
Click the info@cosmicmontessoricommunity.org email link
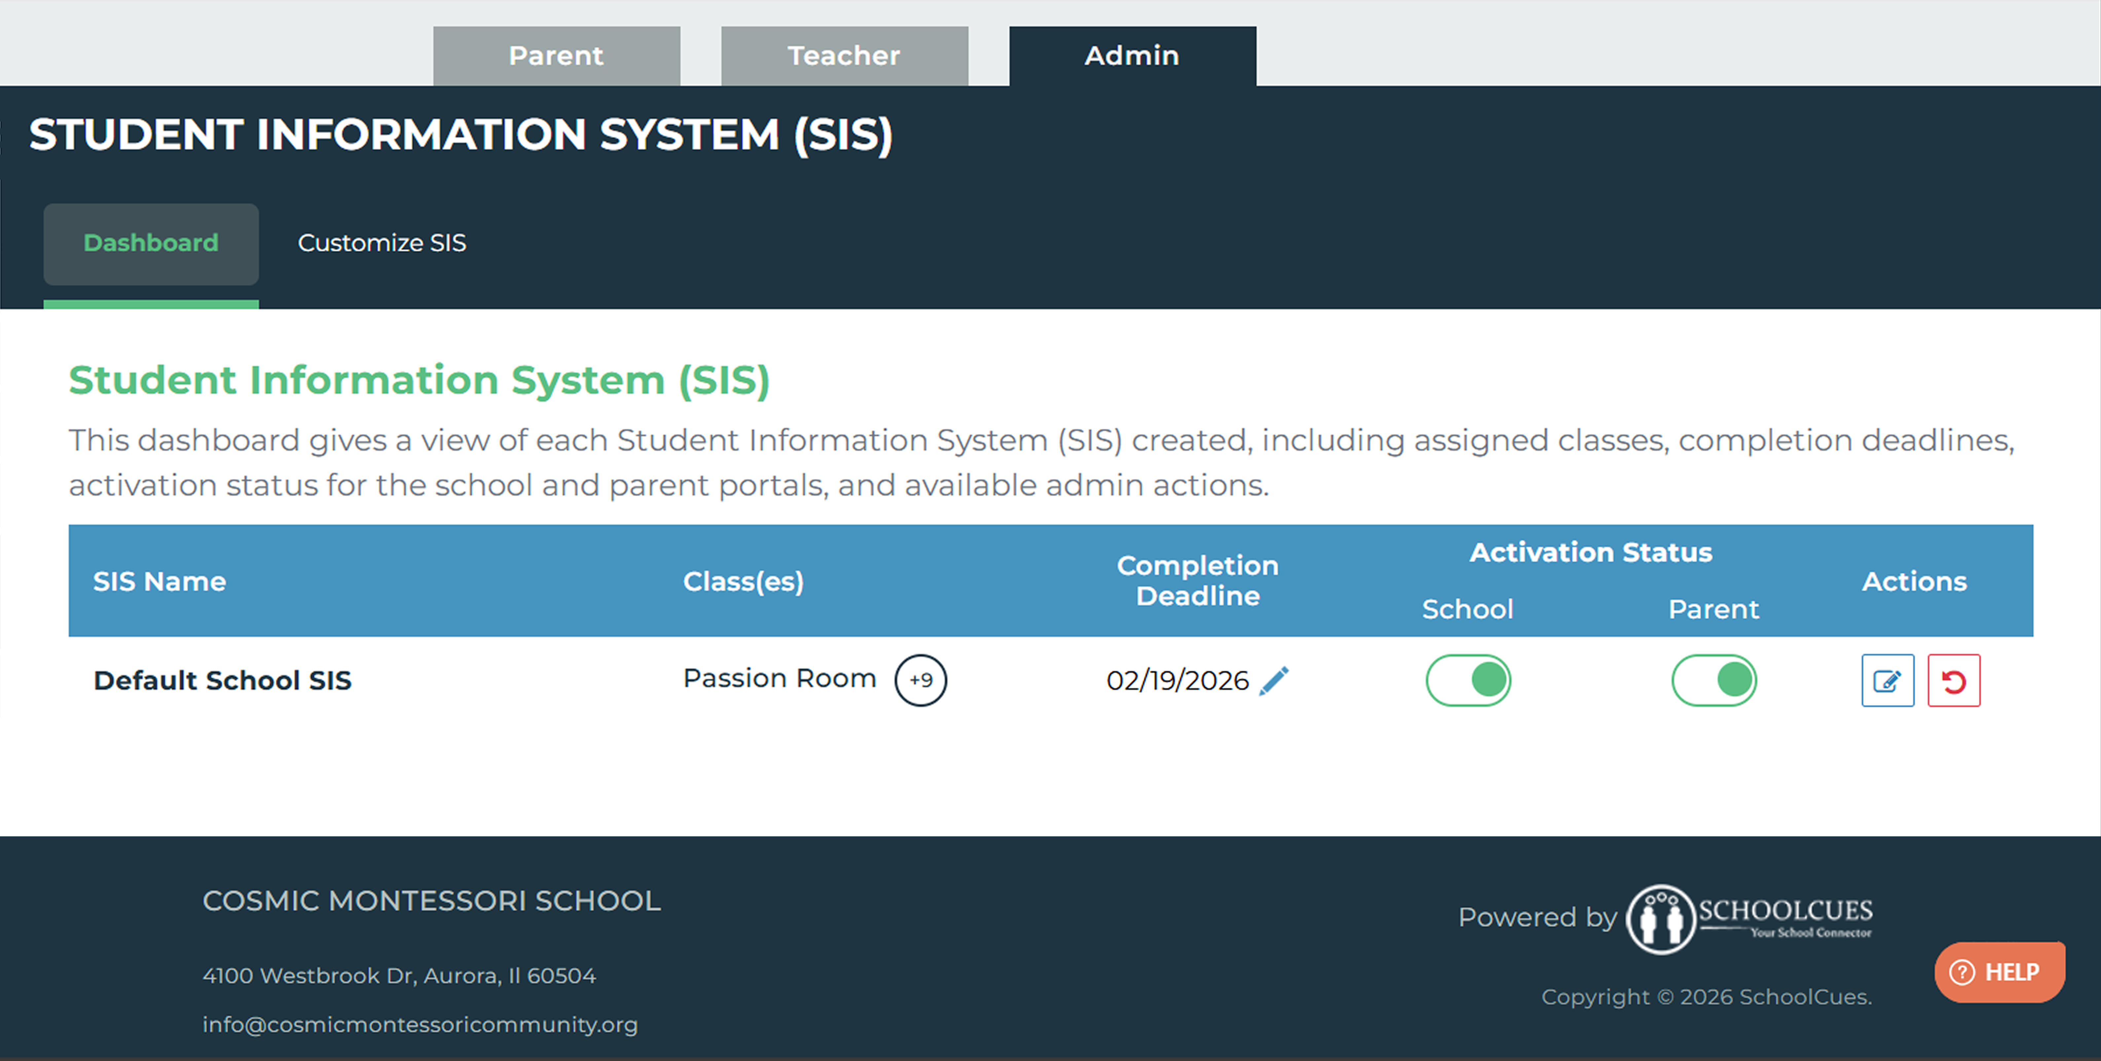point(420,1024)
